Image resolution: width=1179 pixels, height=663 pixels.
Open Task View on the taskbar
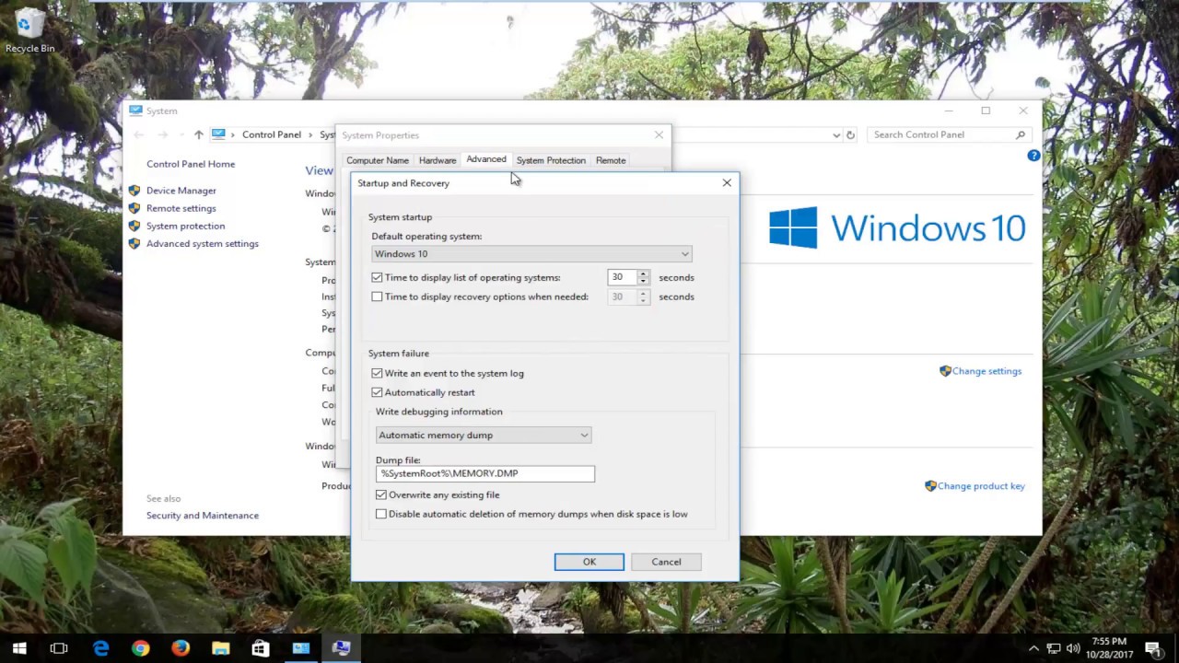pyautogui.click(x=59, y=648)
